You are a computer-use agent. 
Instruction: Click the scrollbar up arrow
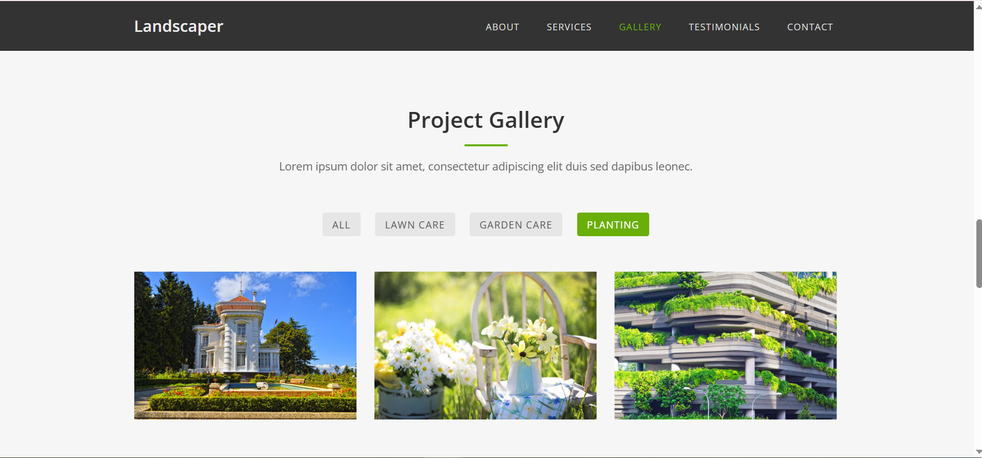tap(978, 7)
